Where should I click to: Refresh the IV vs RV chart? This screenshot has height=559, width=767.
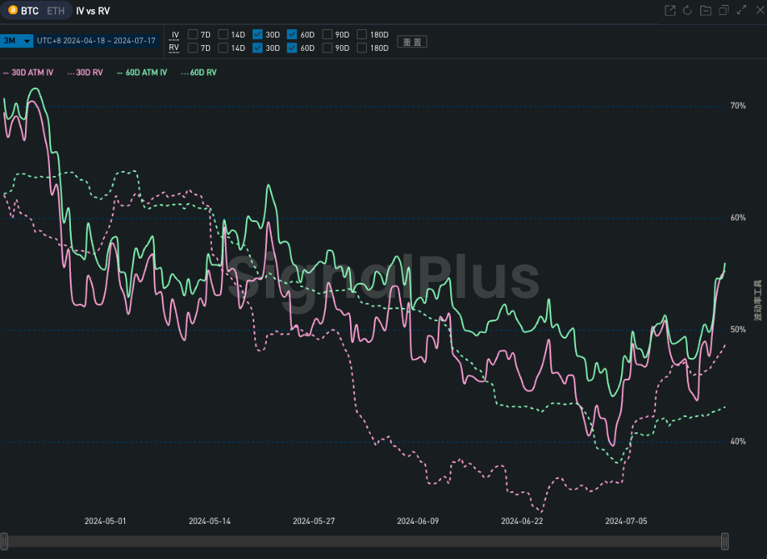[x=688, y=11]
